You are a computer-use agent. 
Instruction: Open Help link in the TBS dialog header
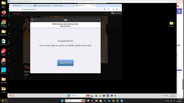[32, 19]
